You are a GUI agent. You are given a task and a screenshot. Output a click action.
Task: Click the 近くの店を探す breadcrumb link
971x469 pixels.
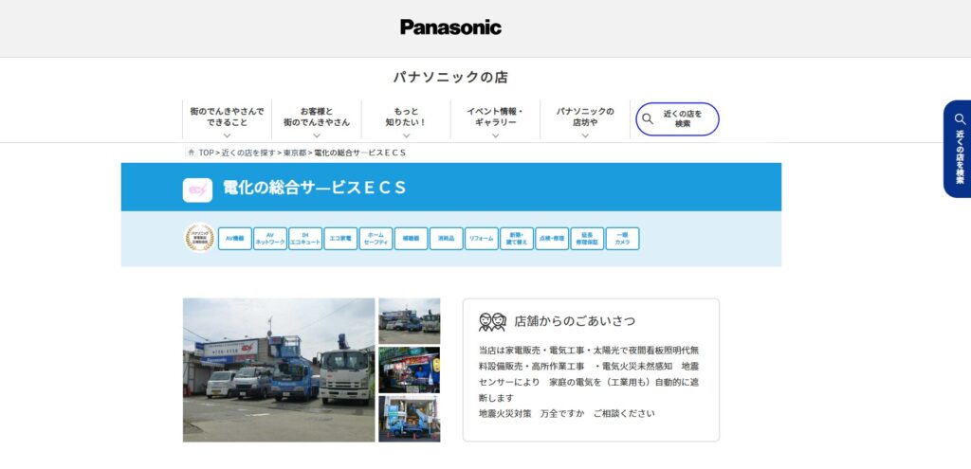click(x=248, y=153)
